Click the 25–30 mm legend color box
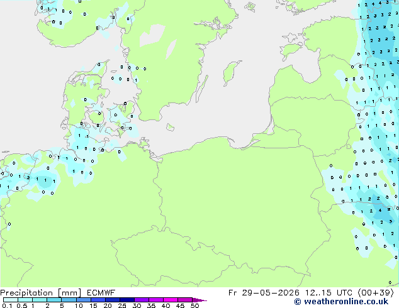Viewport: 399px width, 308px height. pos(127,300)
